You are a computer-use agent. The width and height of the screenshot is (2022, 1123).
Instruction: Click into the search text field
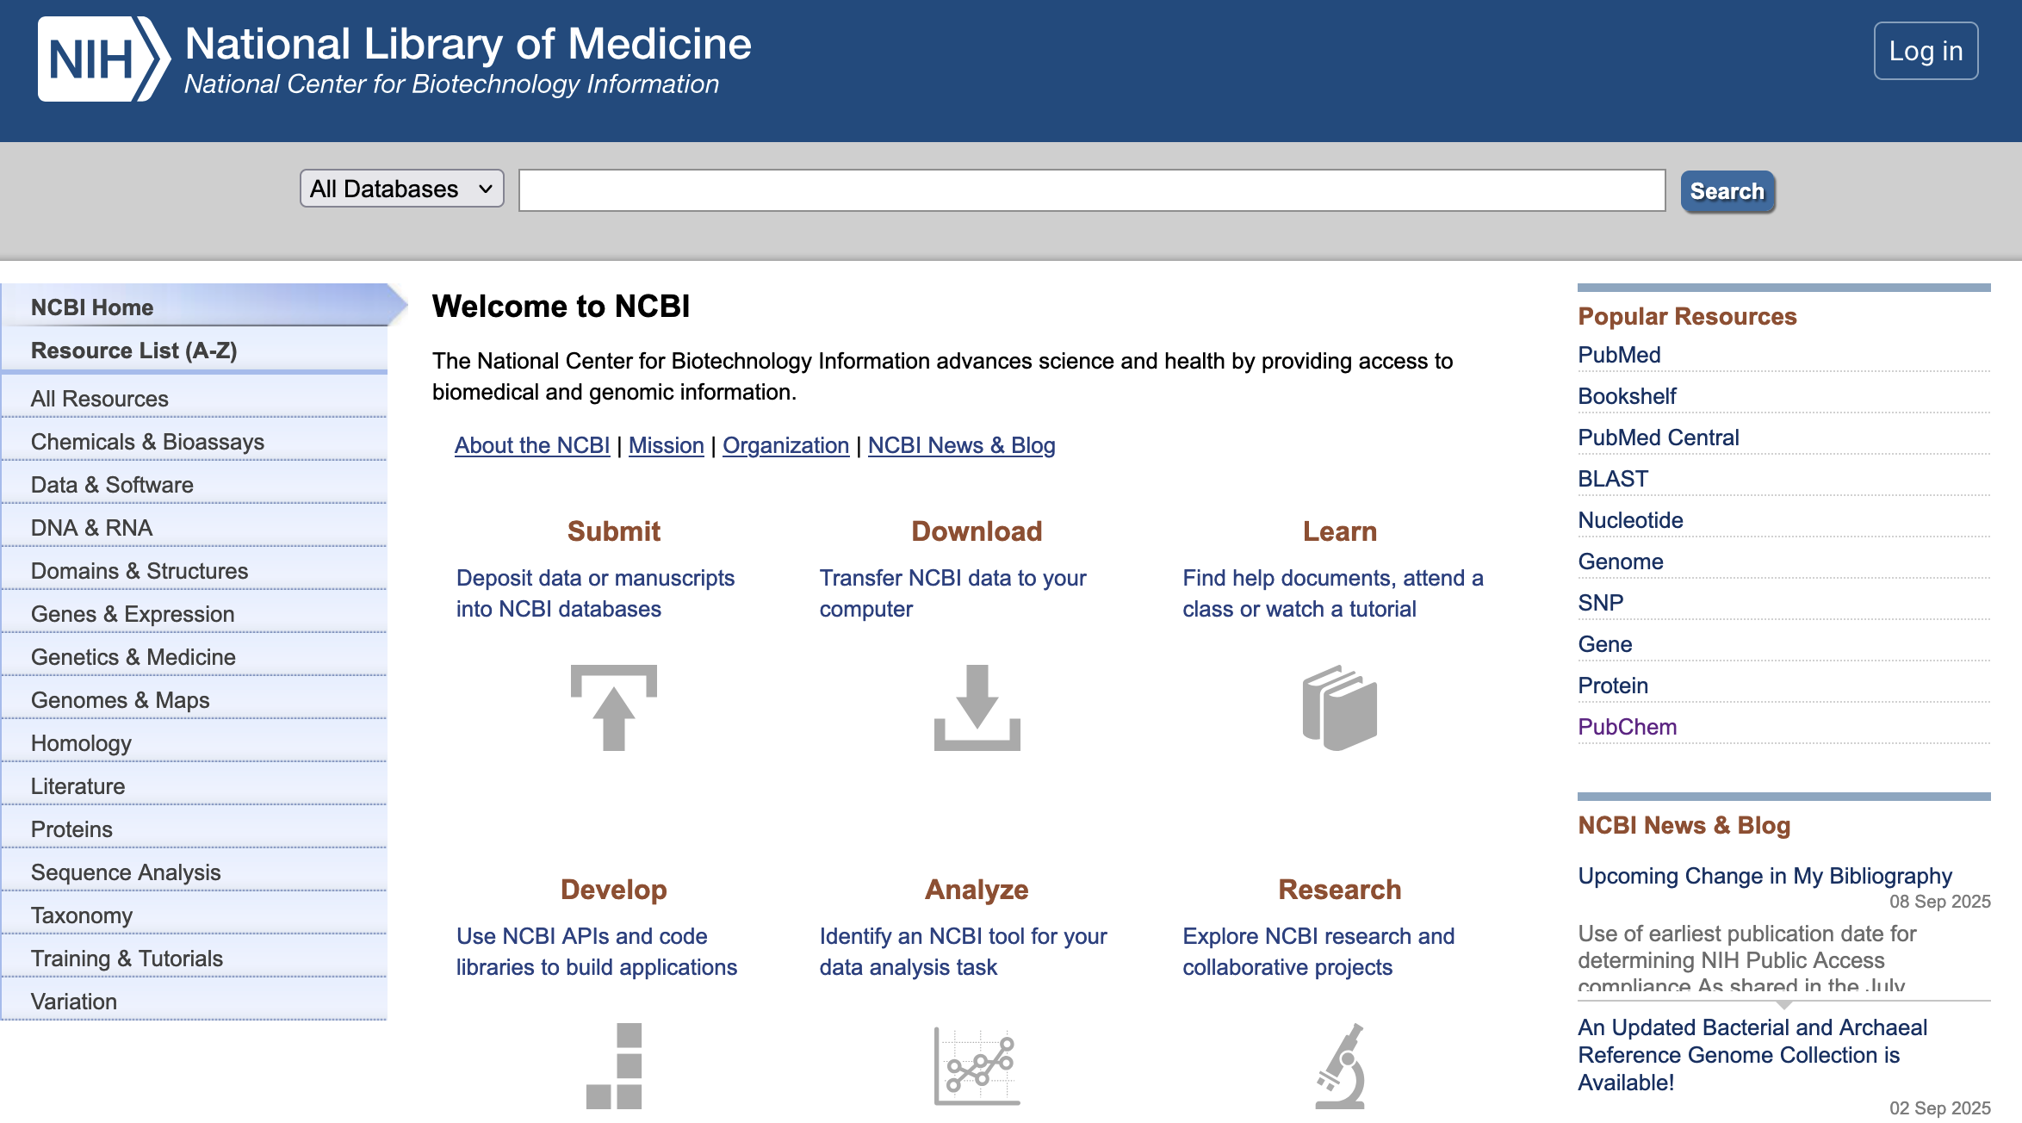tap(1091, 190)
